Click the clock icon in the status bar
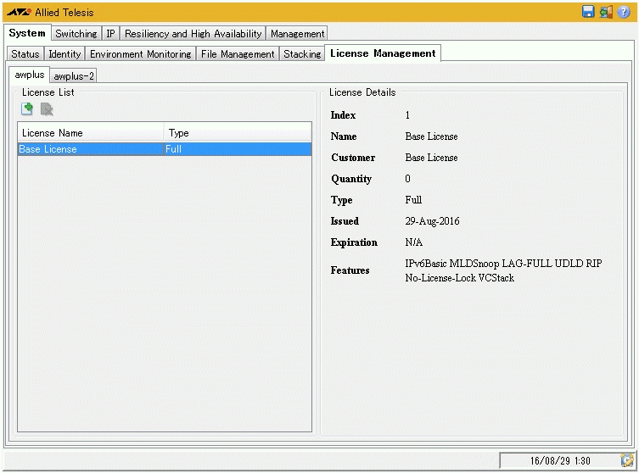Screen dimensions: 639x473 click(x=627, y=460)
